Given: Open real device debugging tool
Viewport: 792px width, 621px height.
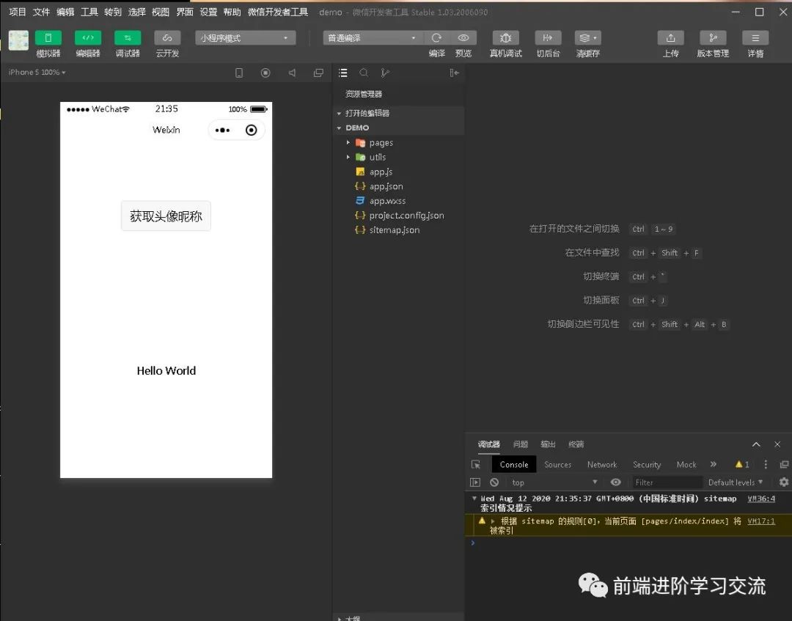Looking at the screenshot, I should pyautogui.click(x=505, y=38).
